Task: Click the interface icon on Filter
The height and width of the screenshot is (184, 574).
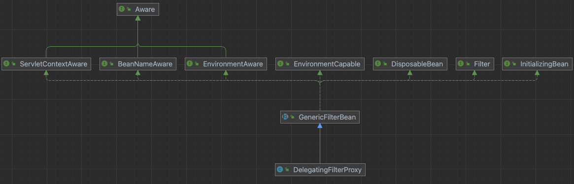Action: 461,64
